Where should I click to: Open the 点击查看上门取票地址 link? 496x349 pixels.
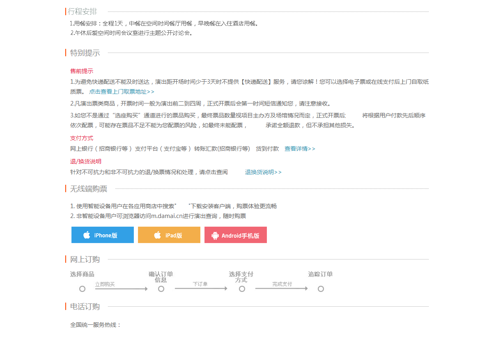[x=122, y=92]
